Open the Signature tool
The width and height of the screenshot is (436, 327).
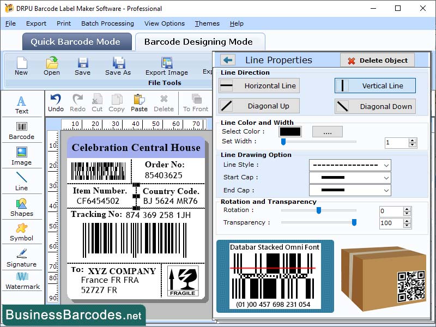click(22, 260)
